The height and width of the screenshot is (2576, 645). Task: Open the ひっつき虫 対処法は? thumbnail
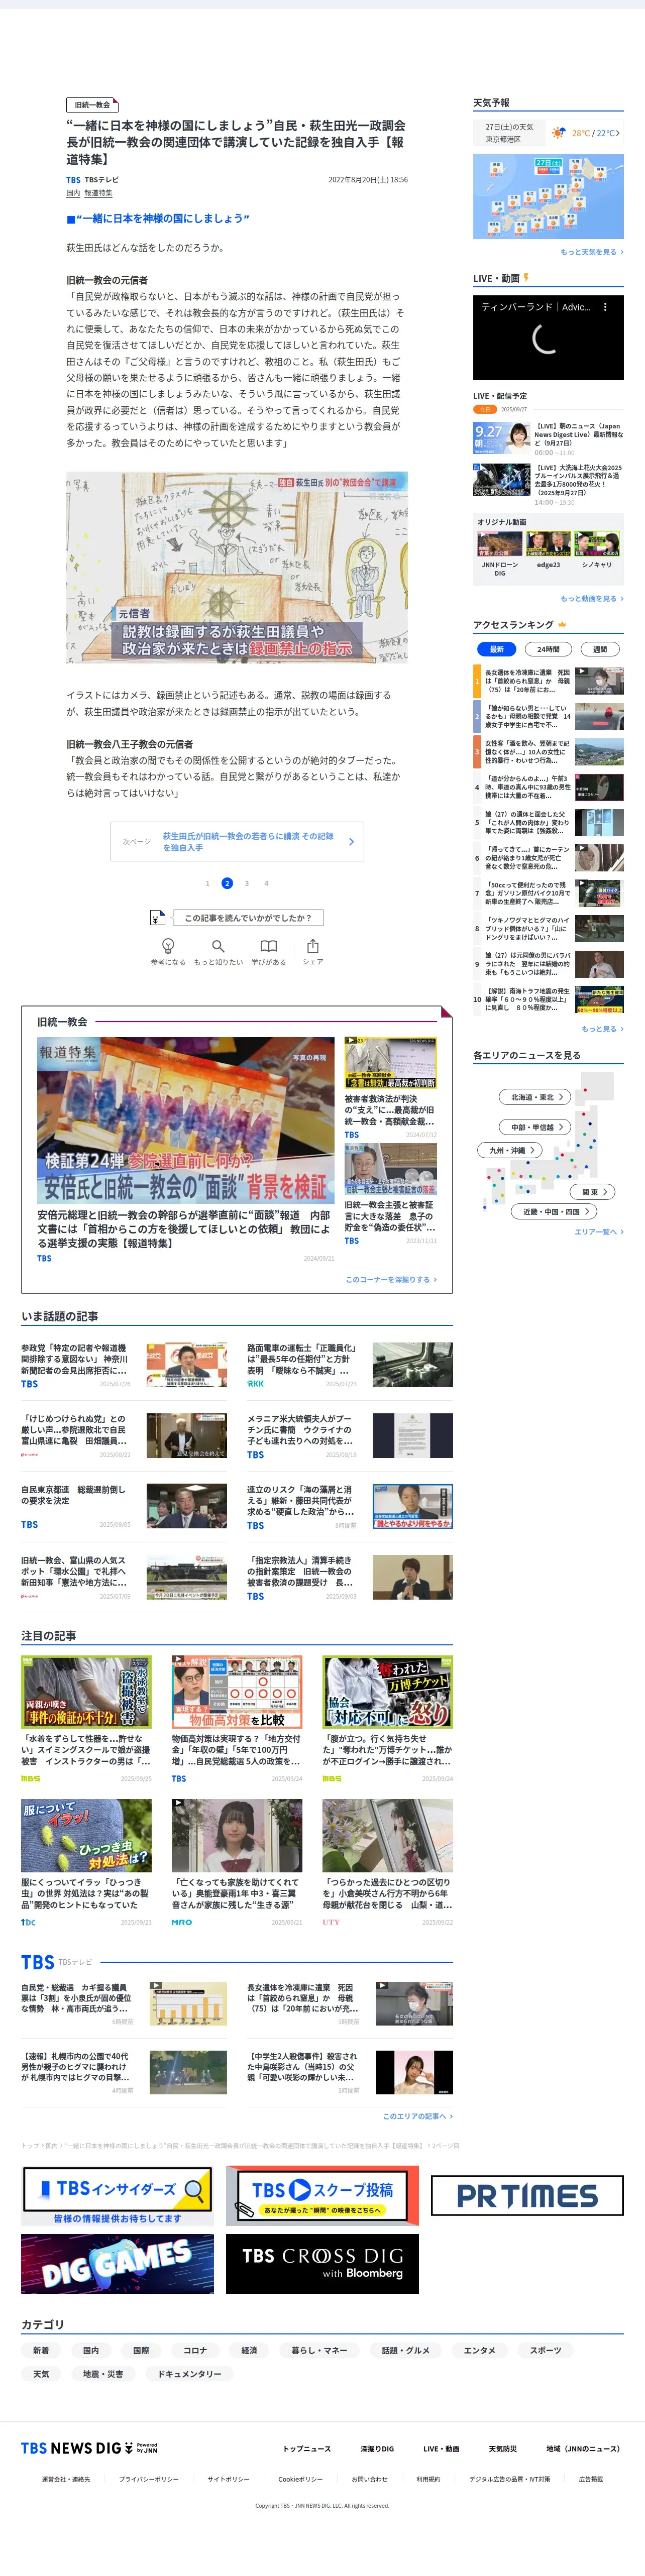[87, 1836]
